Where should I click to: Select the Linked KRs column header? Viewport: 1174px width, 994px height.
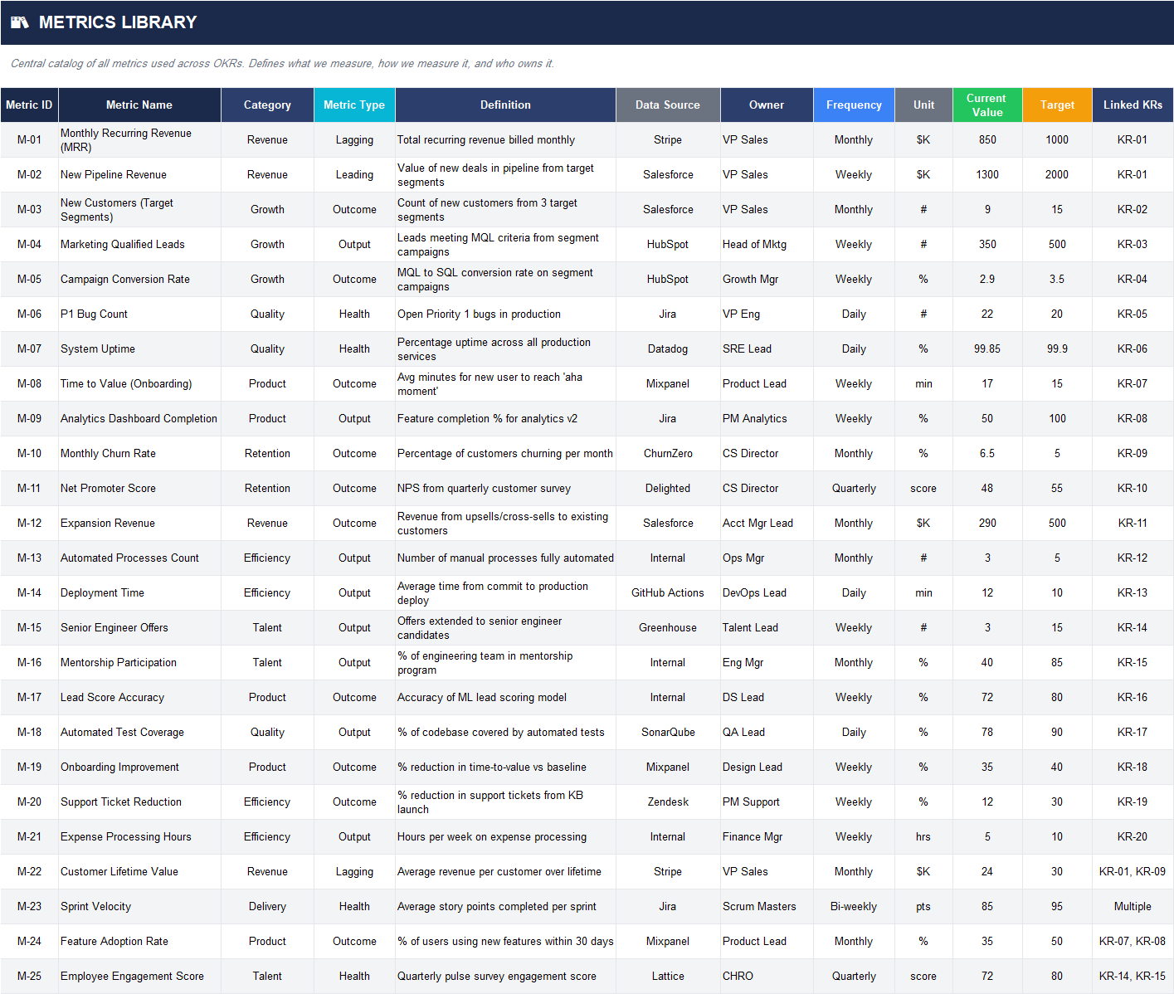pos(1133,105)
